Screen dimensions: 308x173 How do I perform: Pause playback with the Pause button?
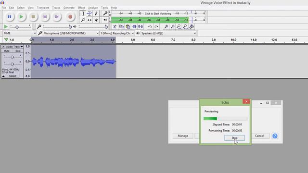[x=10, y=17]
